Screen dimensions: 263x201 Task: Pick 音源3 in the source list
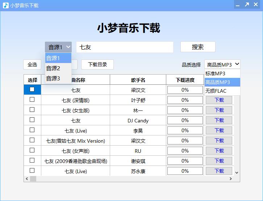click(x=53, y=78)
